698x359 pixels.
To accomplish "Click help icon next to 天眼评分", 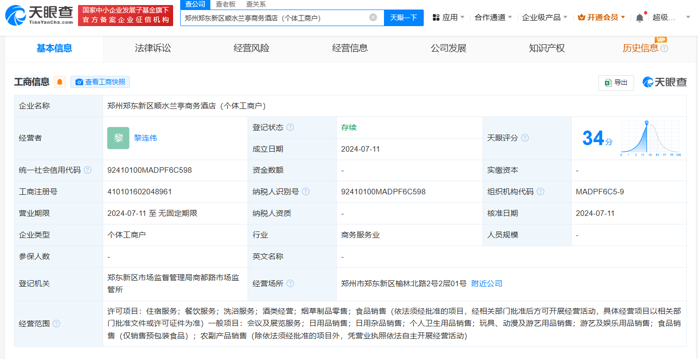I will click(x=525, y=138).
